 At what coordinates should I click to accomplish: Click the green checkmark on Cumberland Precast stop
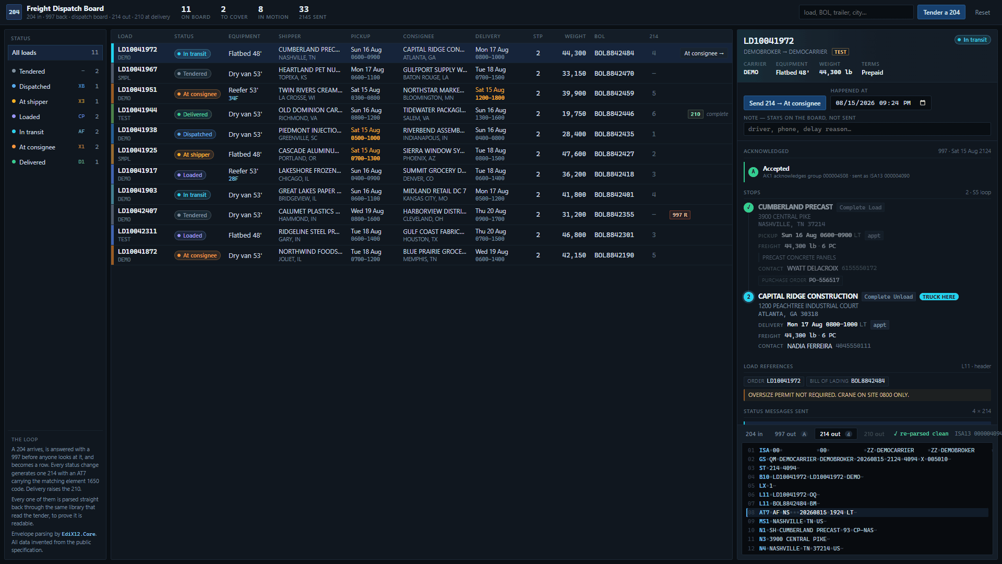click(x=748, y=207)
